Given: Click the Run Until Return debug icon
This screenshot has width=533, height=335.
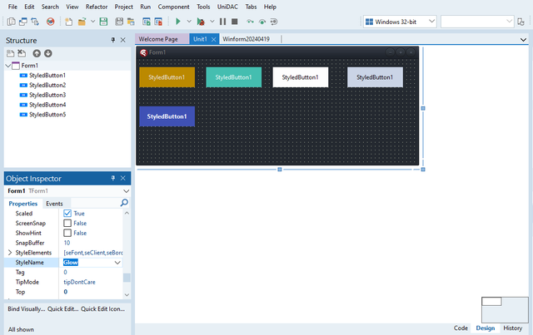Looking at the screenshot, I should 274,22.
